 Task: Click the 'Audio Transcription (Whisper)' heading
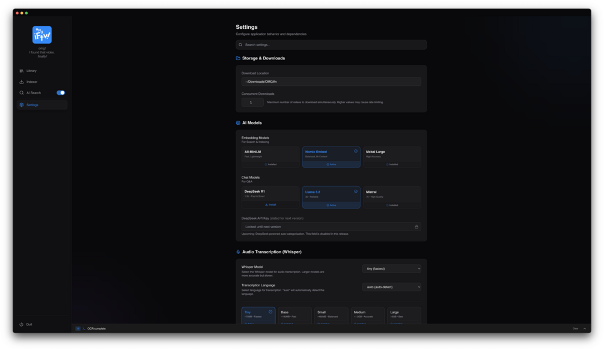pos(272,252)
